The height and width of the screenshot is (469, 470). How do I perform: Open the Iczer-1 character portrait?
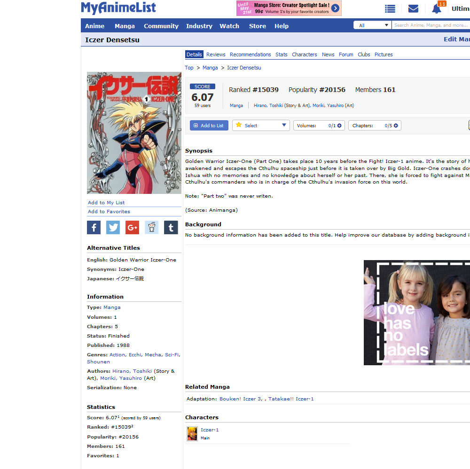[x=192, y=434]
